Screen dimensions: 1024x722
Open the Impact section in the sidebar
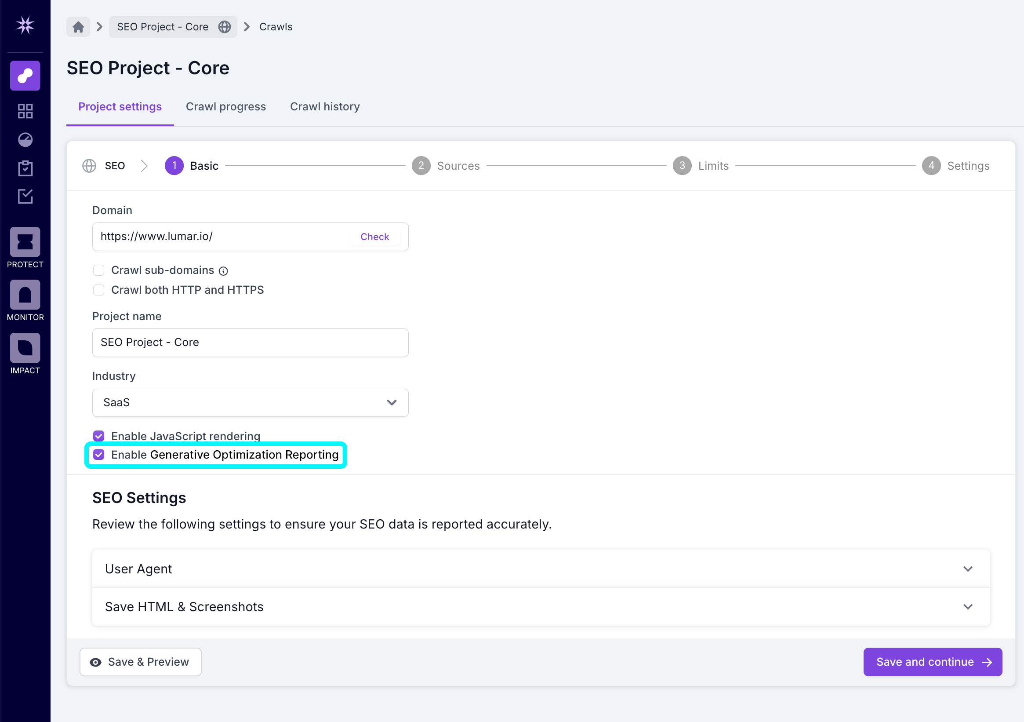pyautogui.click(x=25, y=347)
